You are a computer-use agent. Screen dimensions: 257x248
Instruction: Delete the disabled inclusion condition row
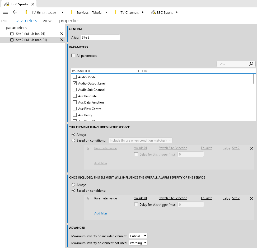pyautogui.click(x=251, y=148)
